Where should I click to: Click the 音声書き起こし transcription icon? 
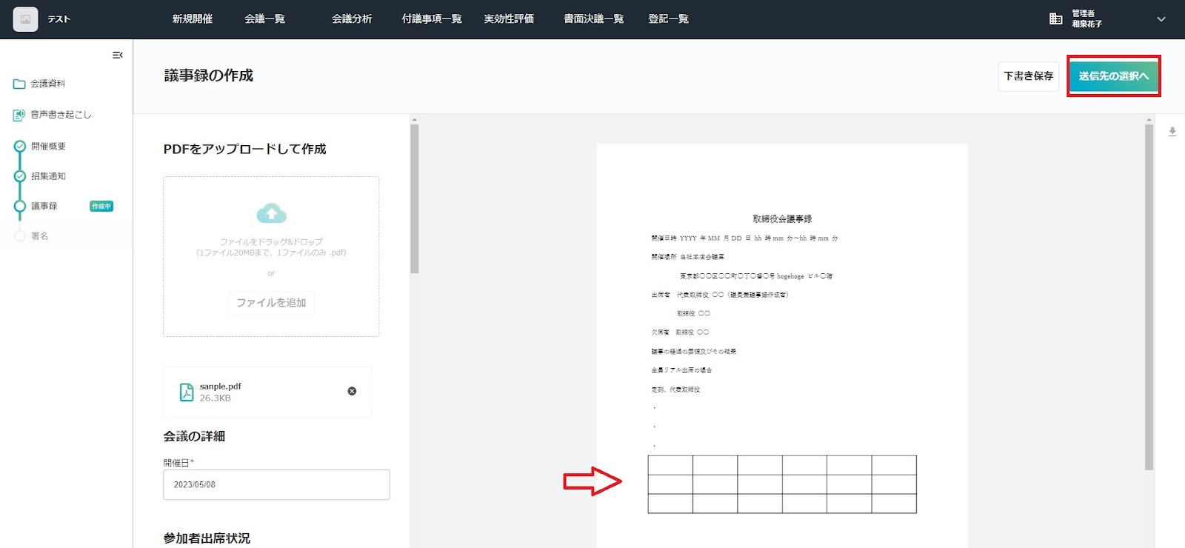click(x=19, y=115)
